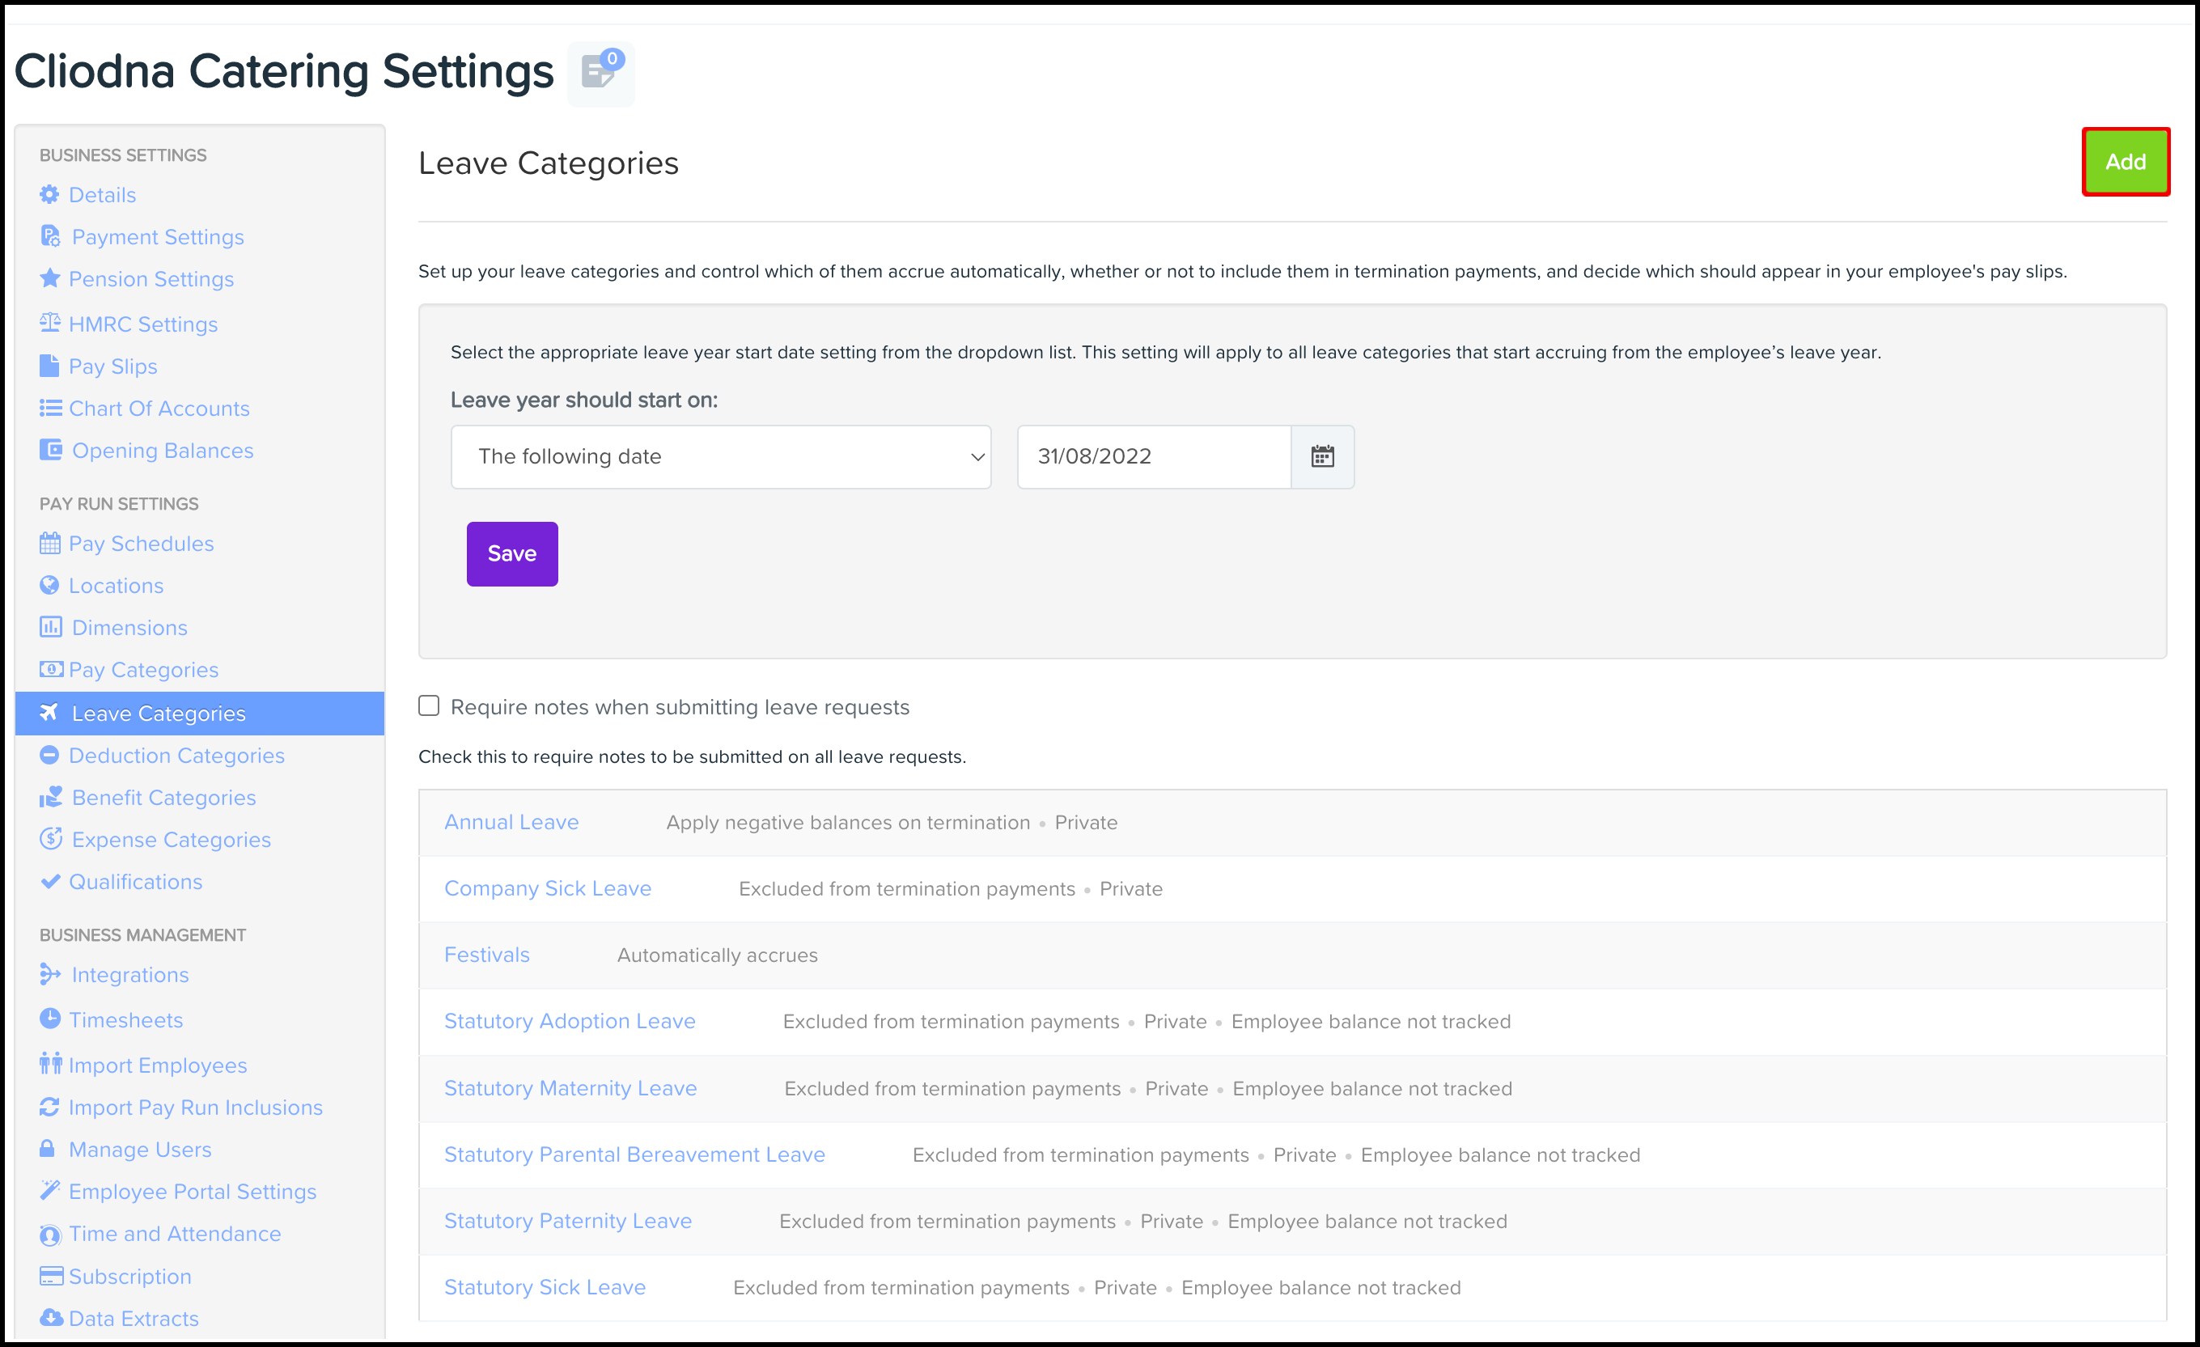Click the scales icon for HMRC Settings

[50, 323]
